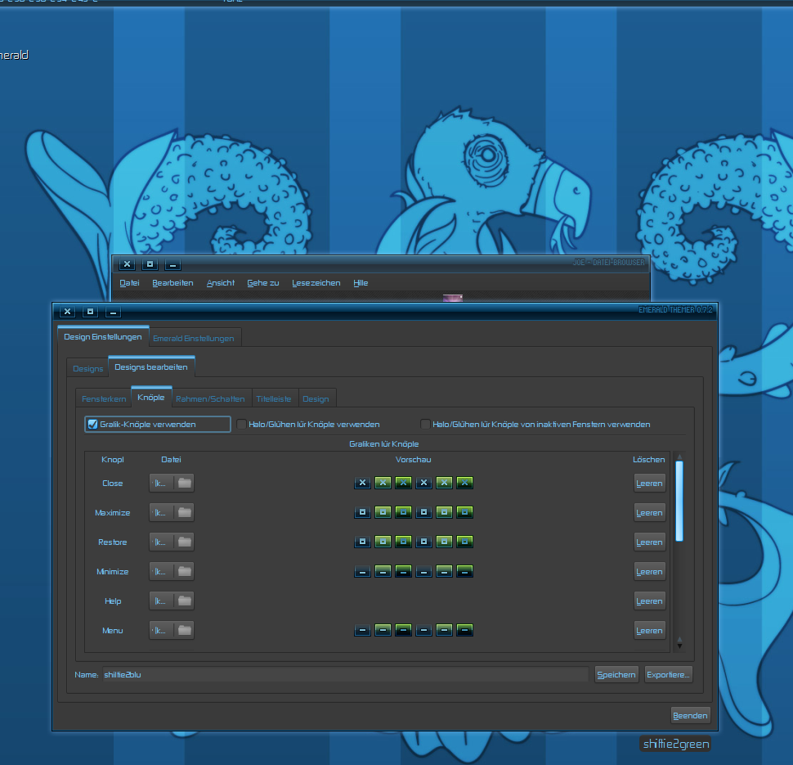This screenshot has height=765, width=793.
Task: Click first blue Menu preview icon
Action: 363,630
